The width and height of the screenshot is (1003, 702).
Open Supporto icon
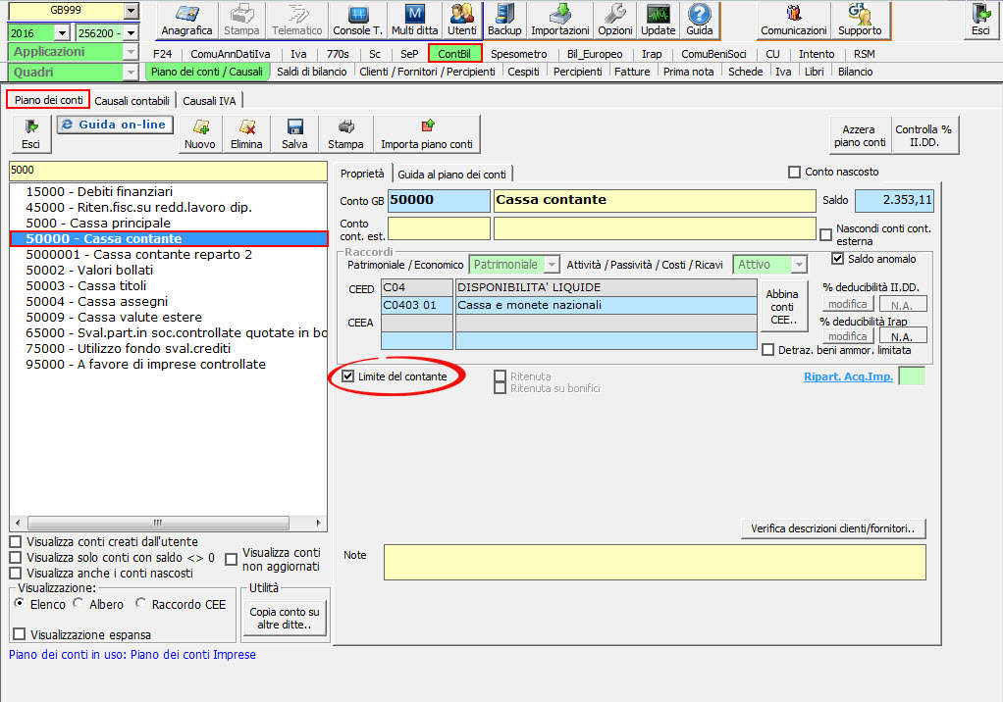pos(859,21)
